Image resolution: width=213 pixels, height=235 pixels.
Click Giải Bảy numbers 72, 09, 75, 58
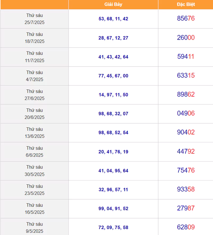tap(113, 228)
